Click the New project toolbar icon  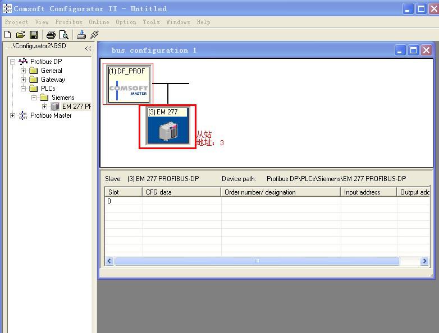tap(8, 35)
